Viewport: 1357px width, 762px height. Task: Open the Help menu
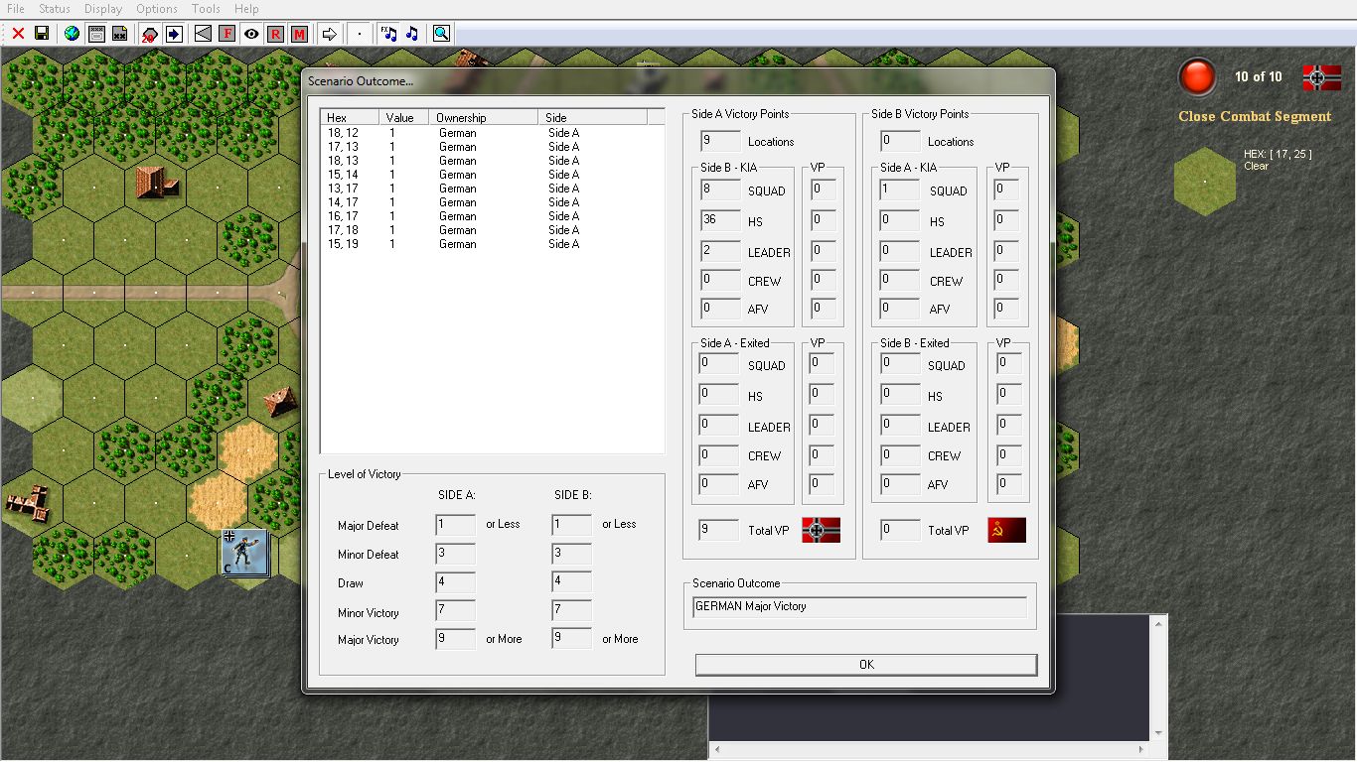point(246,9)
